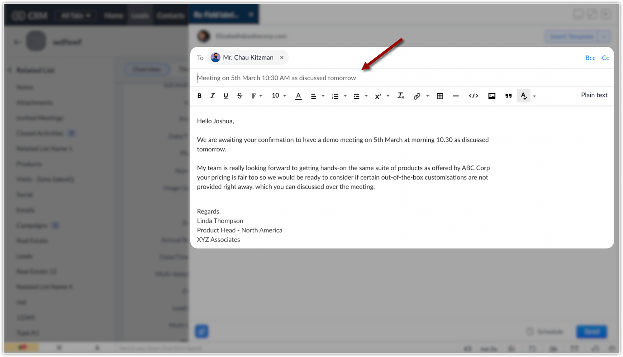623x357 pixels.
Task: Toggle underline formatting
Action: point(226,96)
